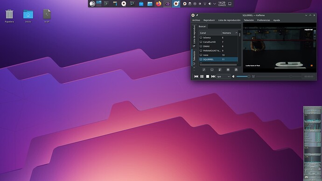The height and width of the screenshot is (181, 322).
Task: Skip to the next track in Kaffeine
Action: (213, 77)
